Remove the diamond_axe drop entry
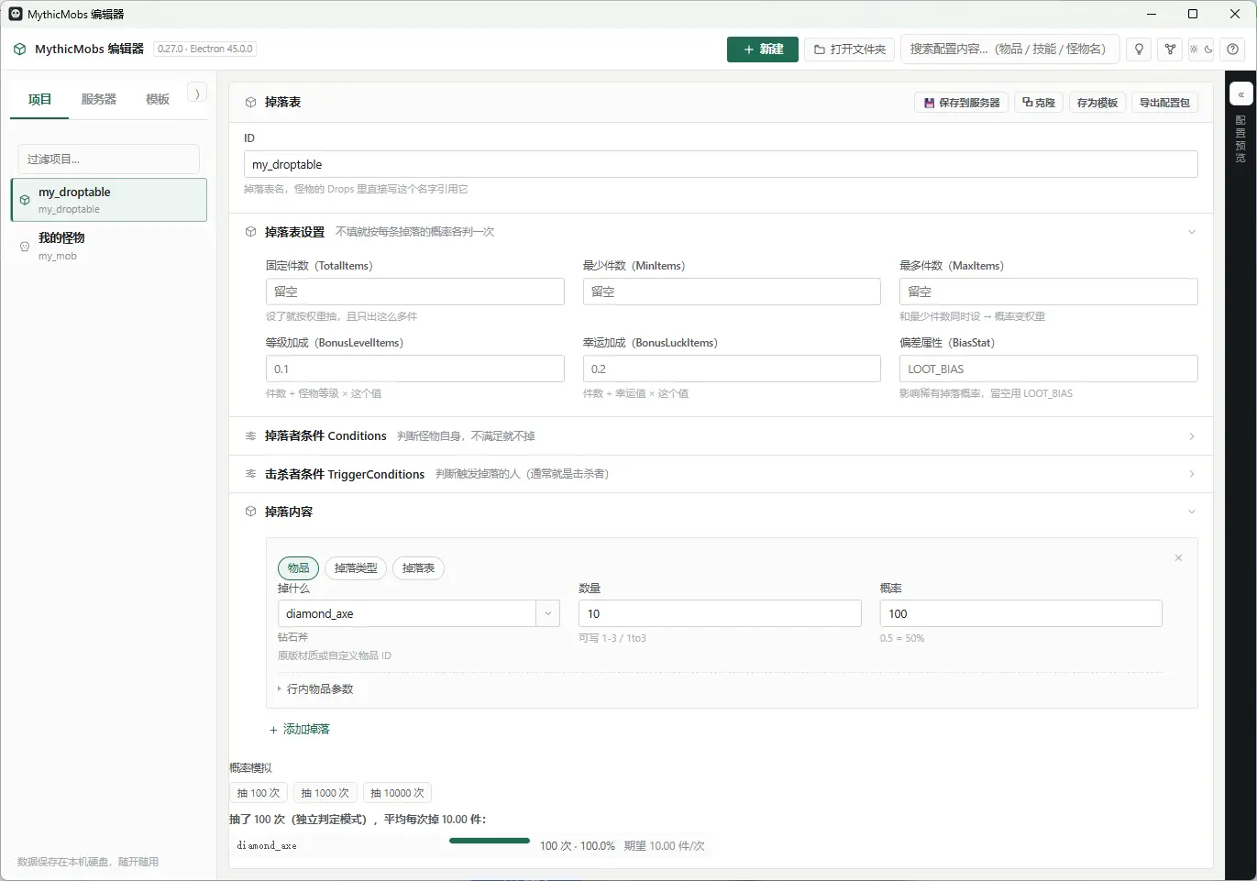1257x881 pixels. (x=1178, y=558)
